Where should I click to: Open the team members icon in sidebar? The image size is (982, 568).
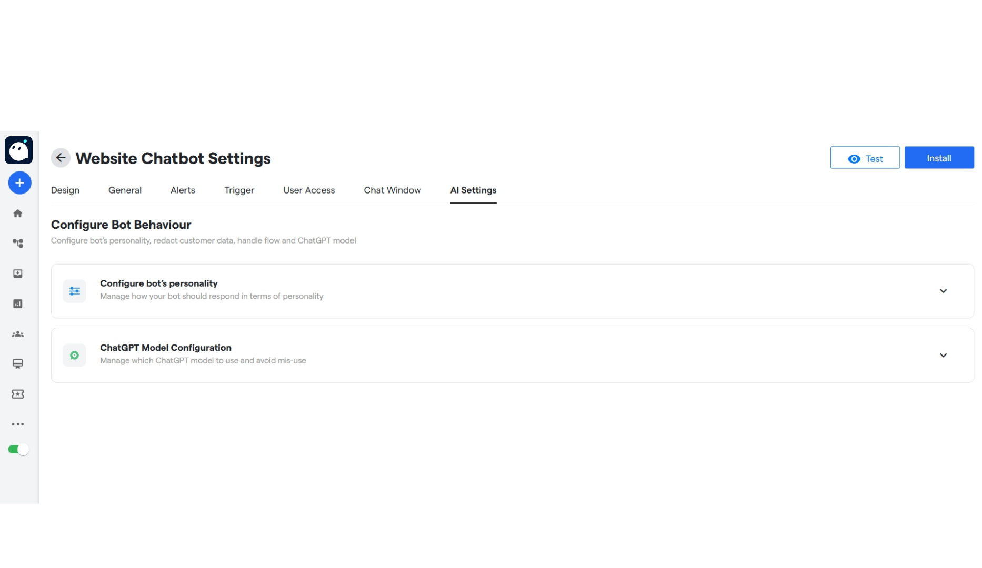(18, 334)
